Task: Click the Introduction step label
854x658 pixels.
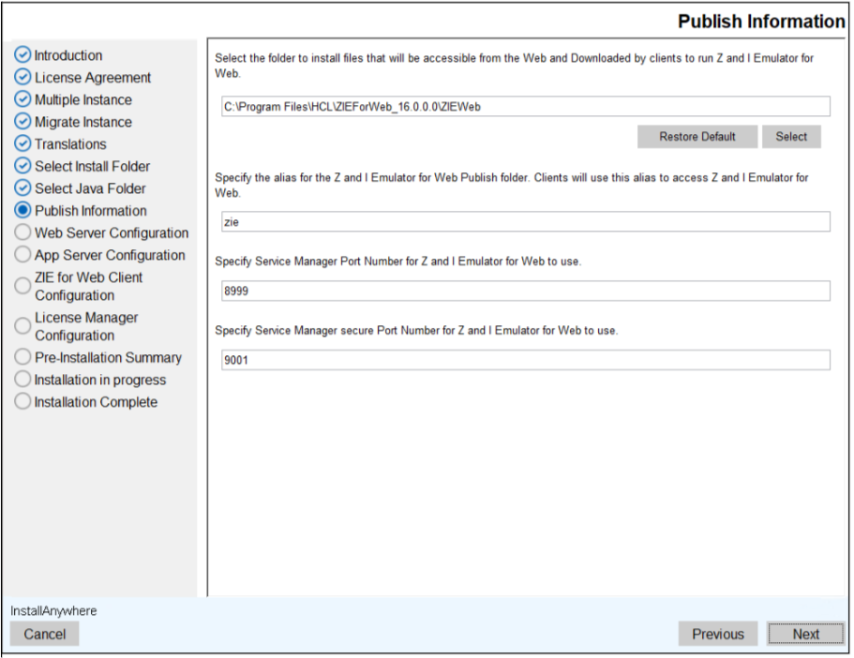Action: [68, 55]
